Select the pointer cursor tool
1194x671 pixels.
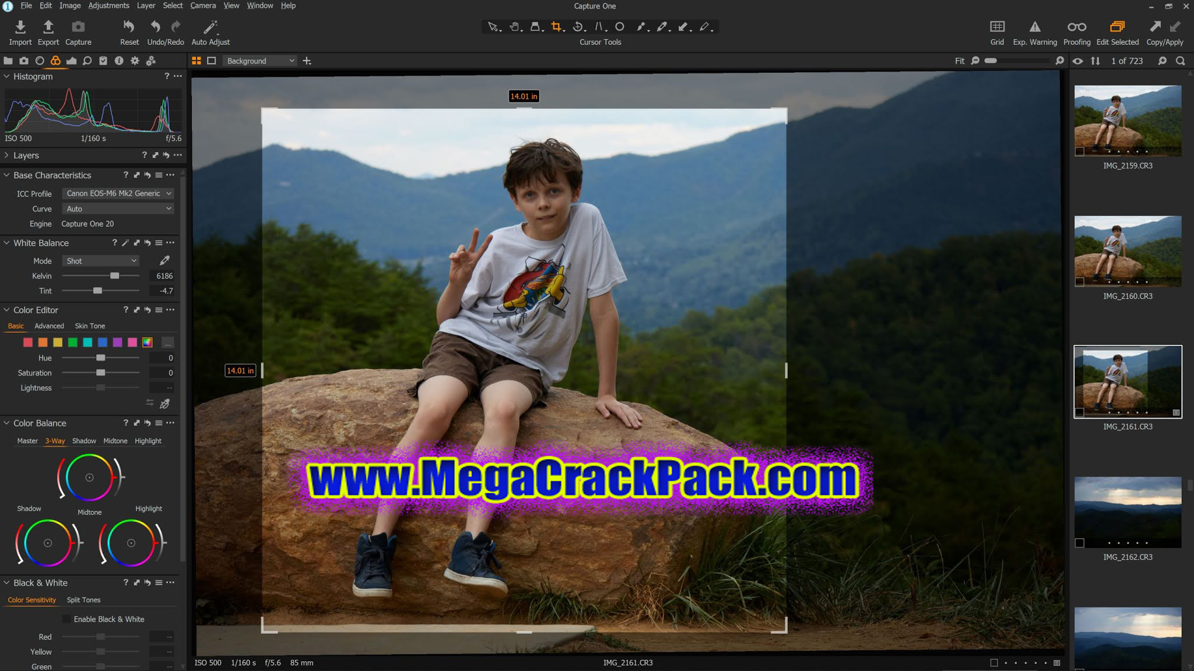[x=493, y=27]
